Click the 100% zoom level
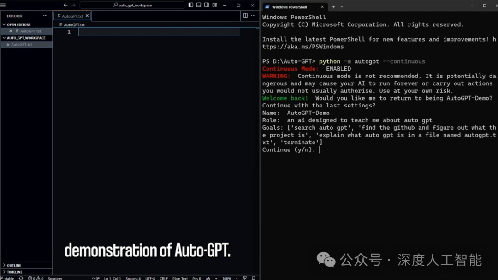Viewport: 498px width, 280px height. pos(226,278)
